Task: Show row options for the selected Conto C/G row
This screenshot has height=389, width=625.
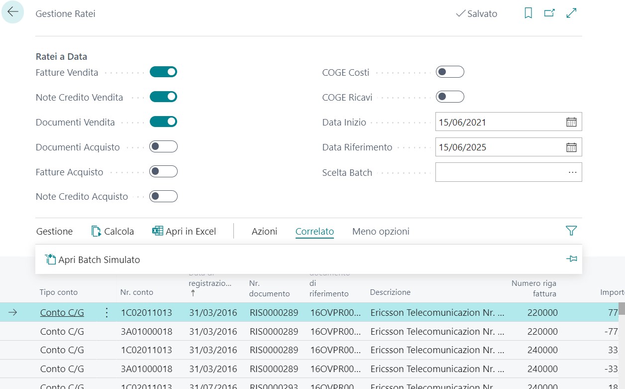Action: point(106,313)
